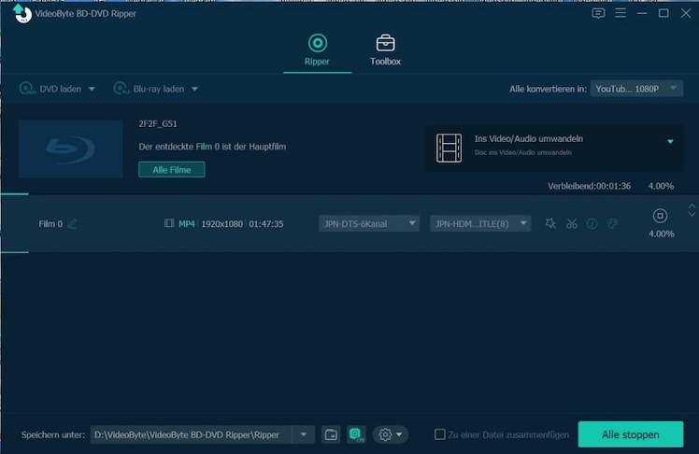Open the YouTube 1080P output format dropdown
Viewport: 699px width, 454px height.
pyautogui.click(x=637, y=89)
